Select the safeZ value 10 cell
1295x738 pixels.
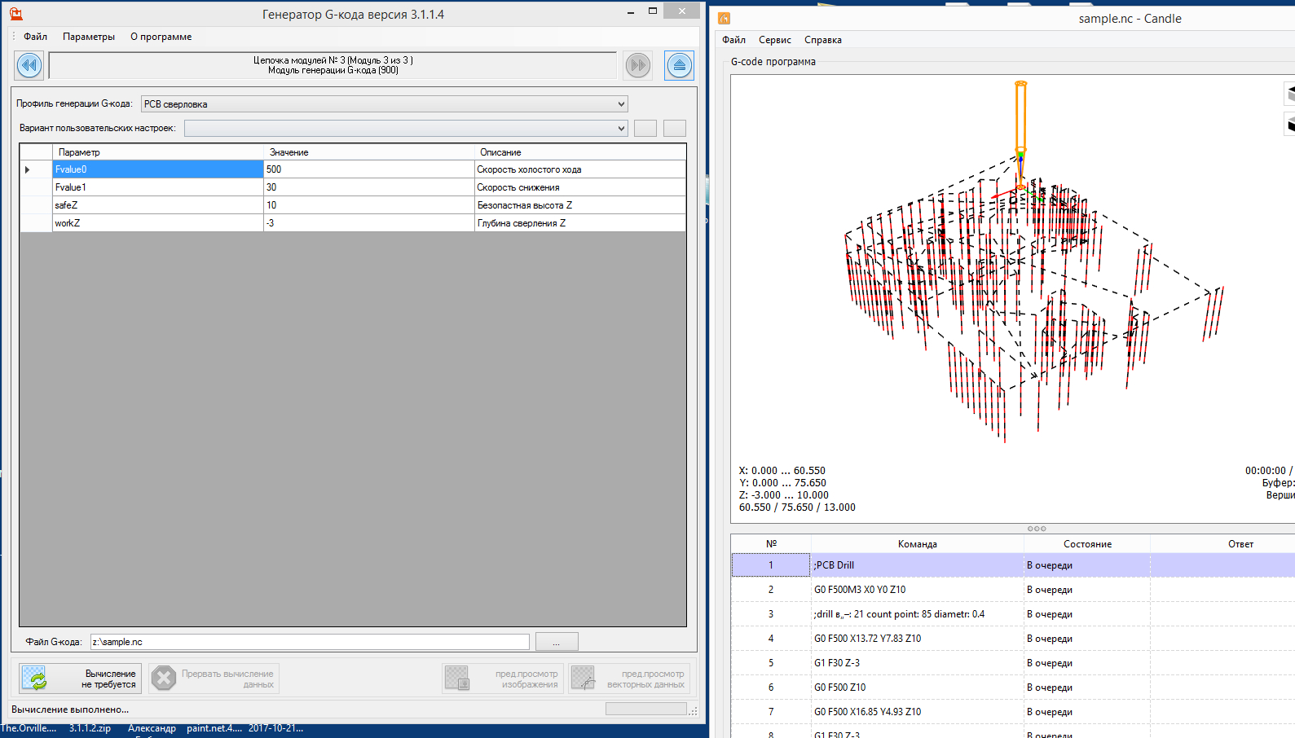369,205
